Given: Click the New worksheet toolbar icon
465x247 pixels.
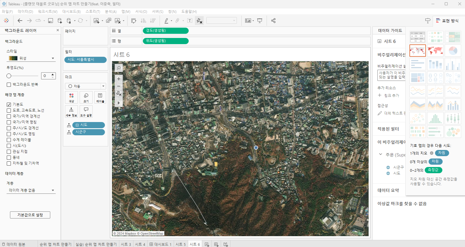Looking at the screenshot, I should tap(96, 21).
